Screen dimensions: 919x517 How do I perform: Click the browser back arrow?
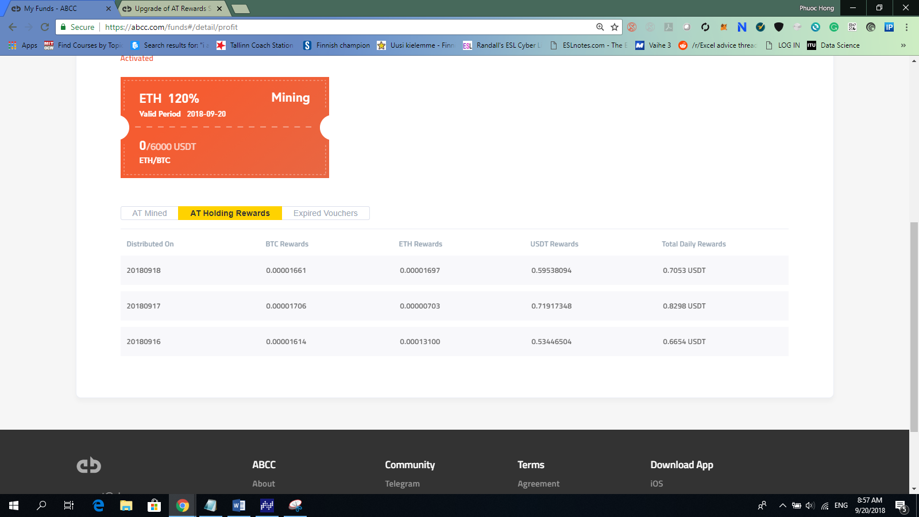(x=13, y=27)
